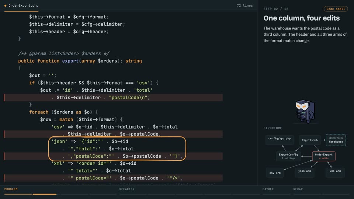The width and height of the screenshot is (354, 199).
Task: Click the line '$this->header = $cfg->header;'
Action: 69,32
